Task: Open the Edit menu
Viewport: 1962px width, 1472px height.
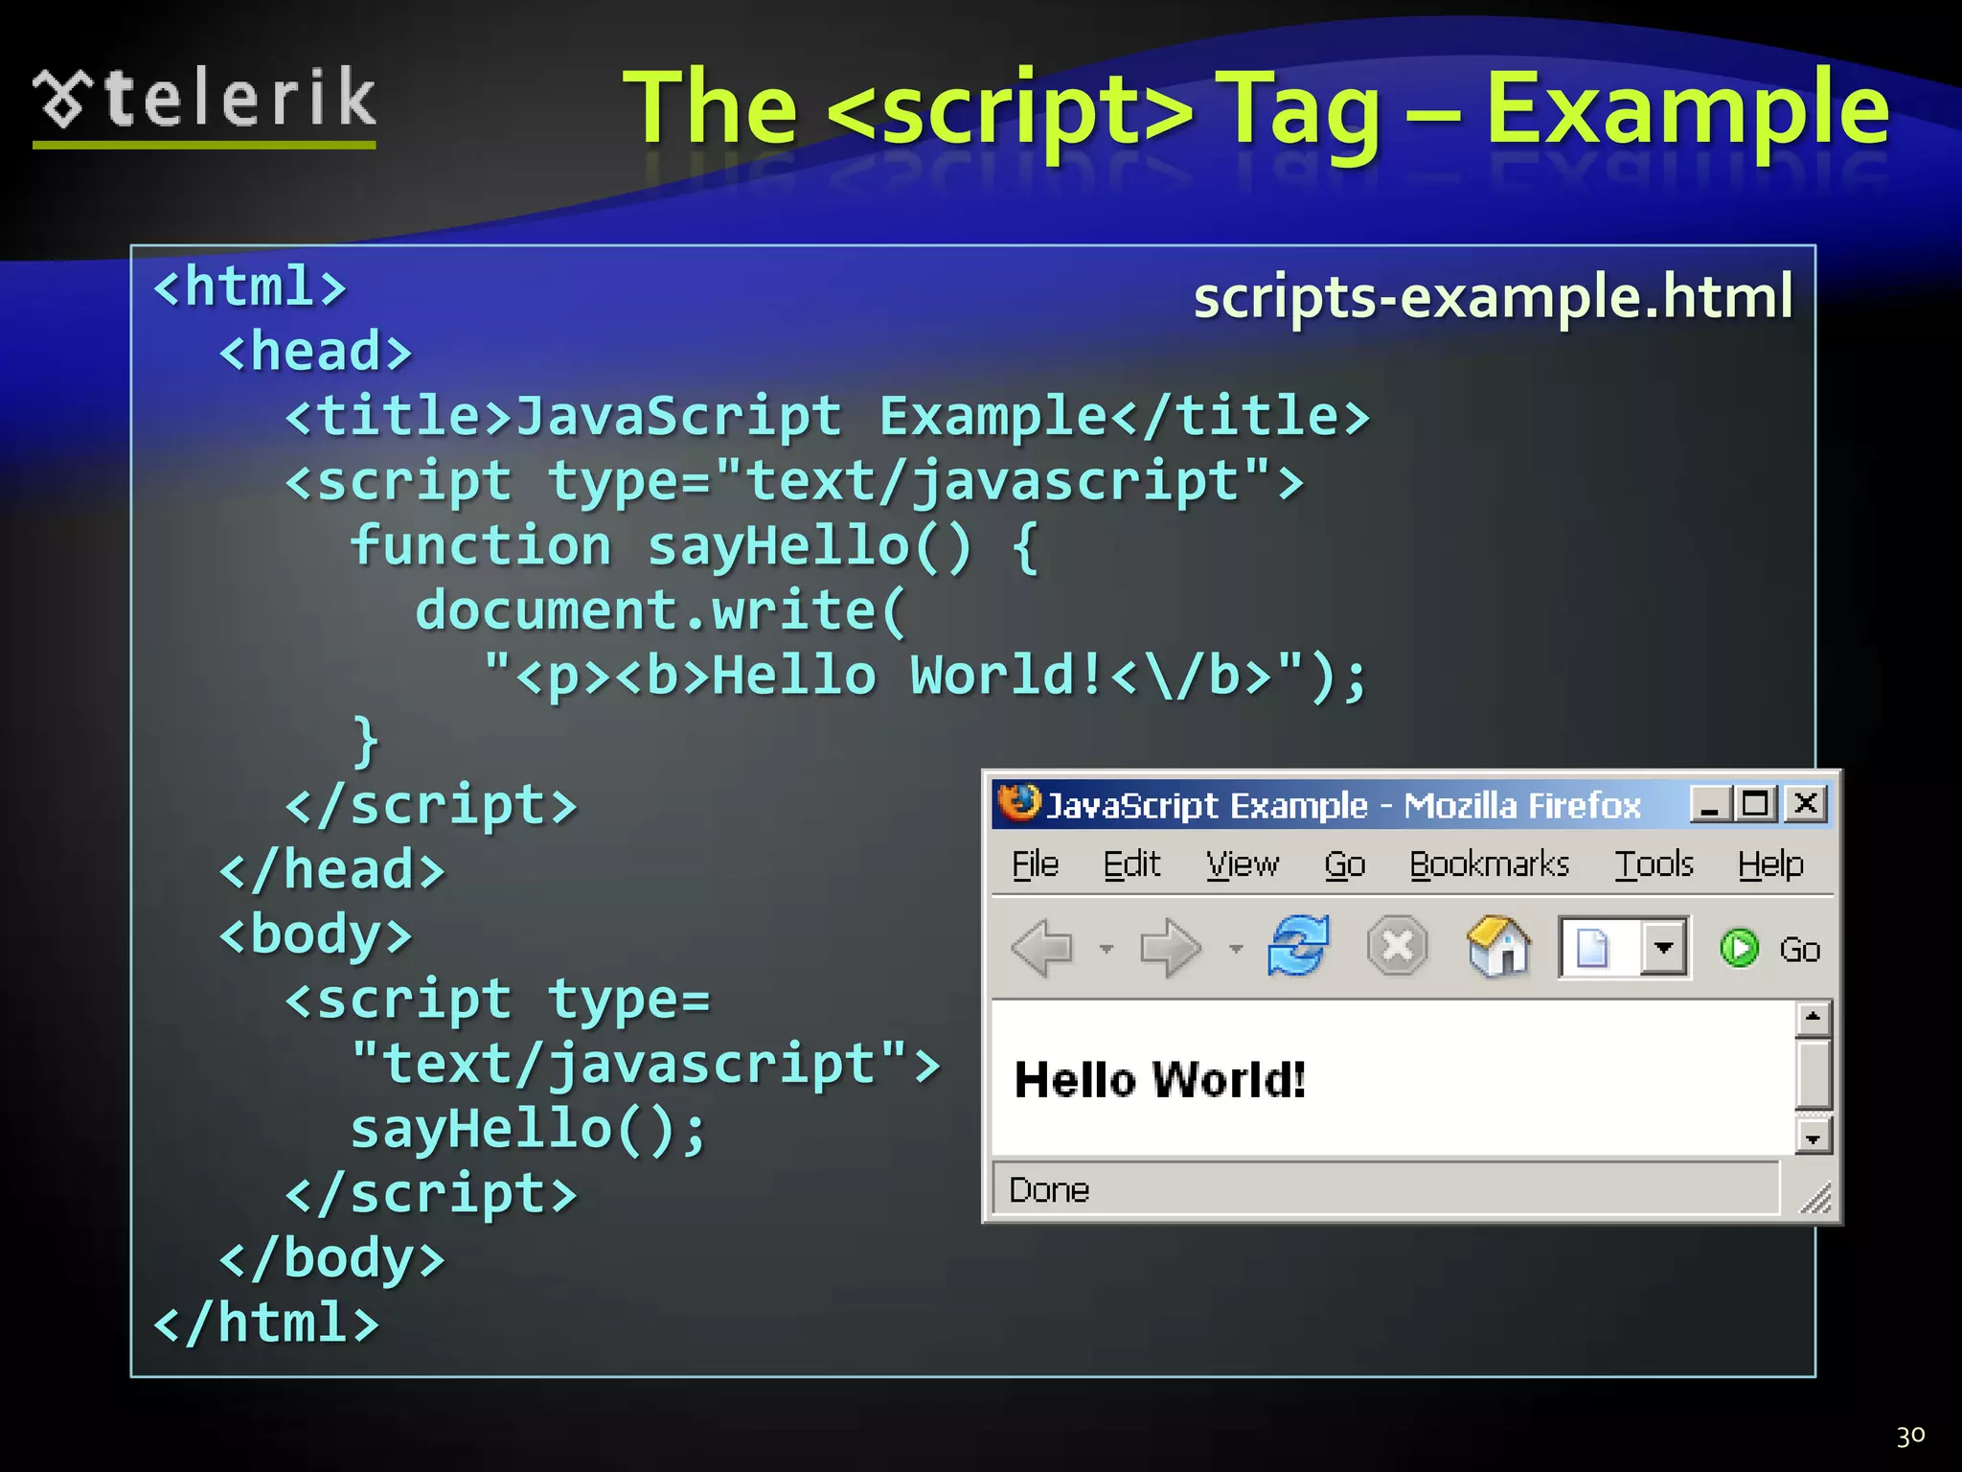Action: click(x=1130, y=864)
